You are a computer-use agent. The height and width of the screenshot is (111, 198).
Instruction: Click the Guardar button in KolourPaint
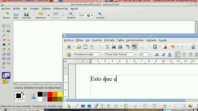pos(26,15)
